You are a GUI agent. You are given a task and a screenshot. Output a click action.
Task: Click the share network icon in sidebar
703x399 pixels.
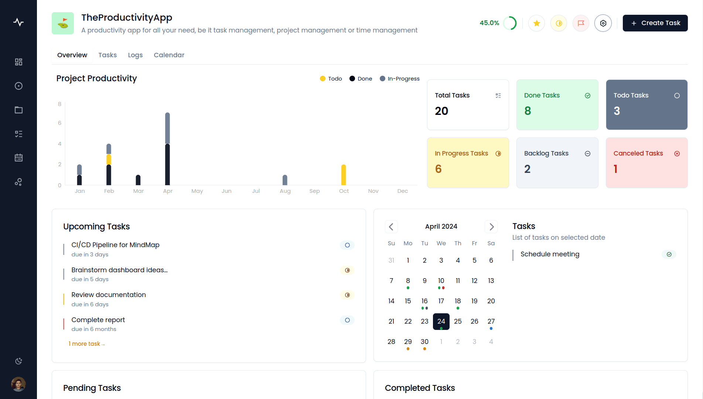click(x=18, y=182)
